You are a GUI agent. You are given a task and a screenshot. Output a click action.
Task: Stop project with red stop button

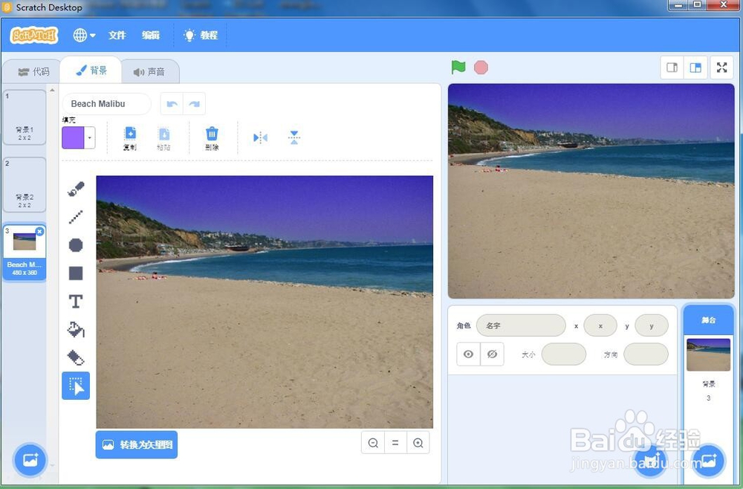pyautogui.click(x=481, y=68)
